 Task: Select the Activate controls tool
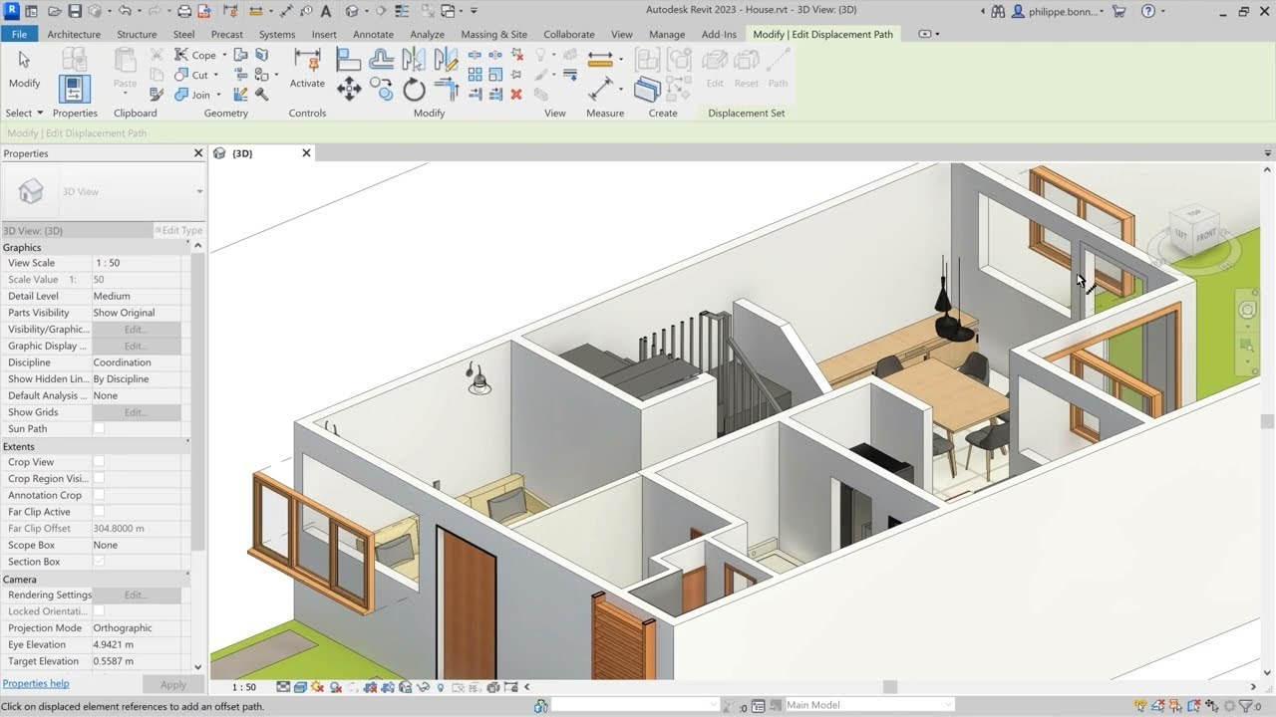307,68
